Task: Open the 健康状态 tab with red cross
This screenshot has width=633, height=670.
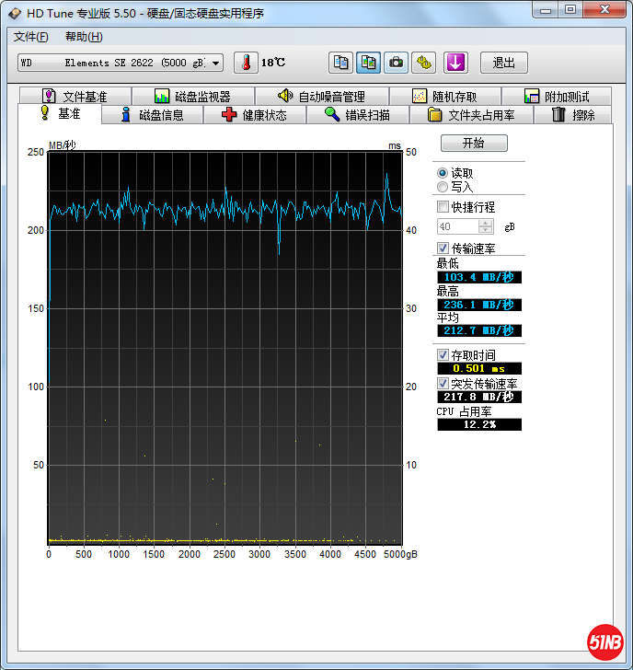Action: (254, 115)
